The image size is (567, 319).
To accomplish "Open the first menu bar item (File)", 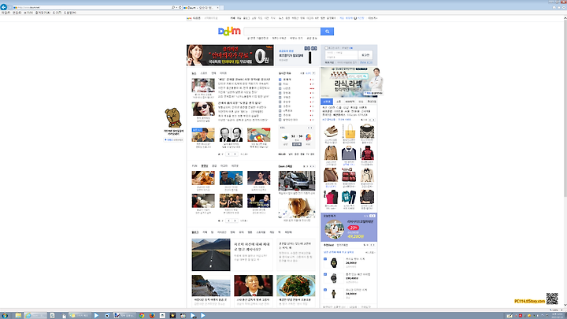I will coord(6,13).
